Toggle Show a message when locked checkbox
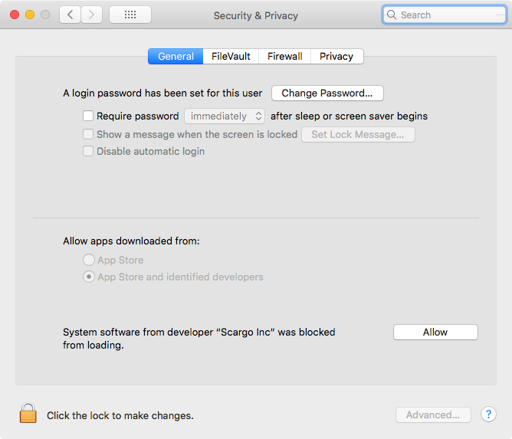This screenshot has height=439, width=512. [x=88, y=134]
